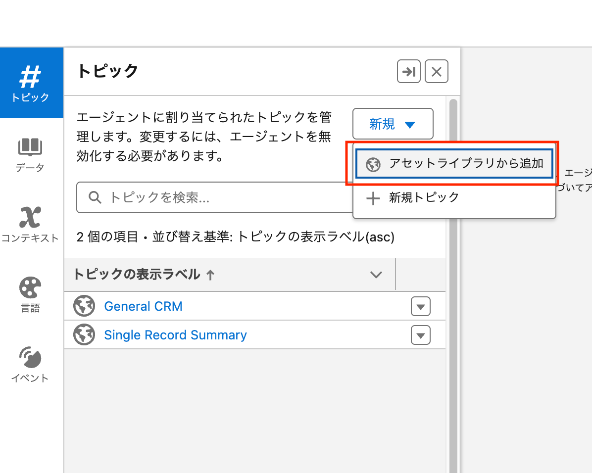
Task: Open the トピックの表示ラベル column dropdown
Action: tap(377, 275)
